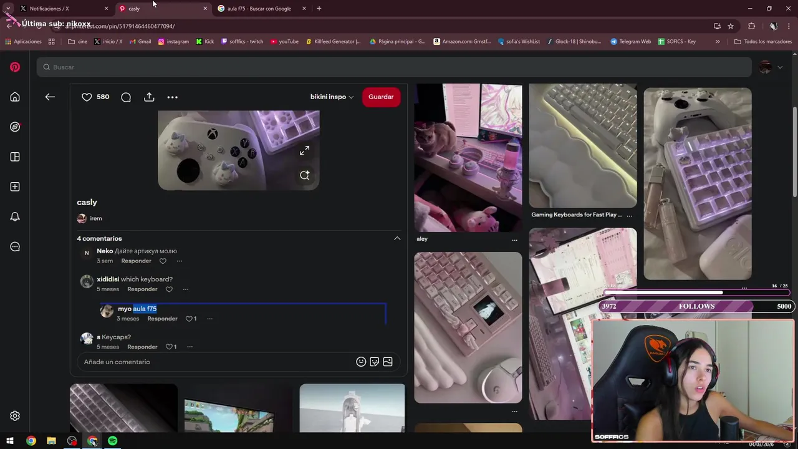Open Pinterest settings gear icon

tap(15, 416)
